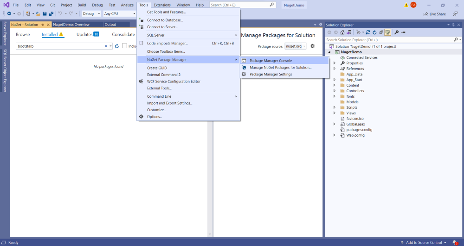Click the Live Share button
The image size is (464, 246).
click(x=434, y=14)
